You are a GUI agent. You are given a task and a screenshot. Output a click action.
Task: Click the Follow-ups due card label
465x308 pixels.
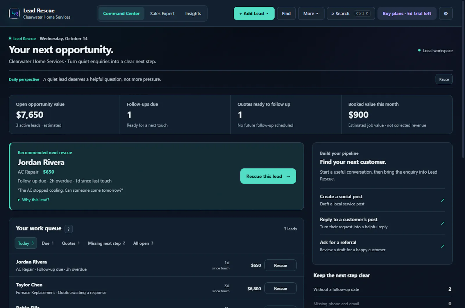tap(142, 104)
